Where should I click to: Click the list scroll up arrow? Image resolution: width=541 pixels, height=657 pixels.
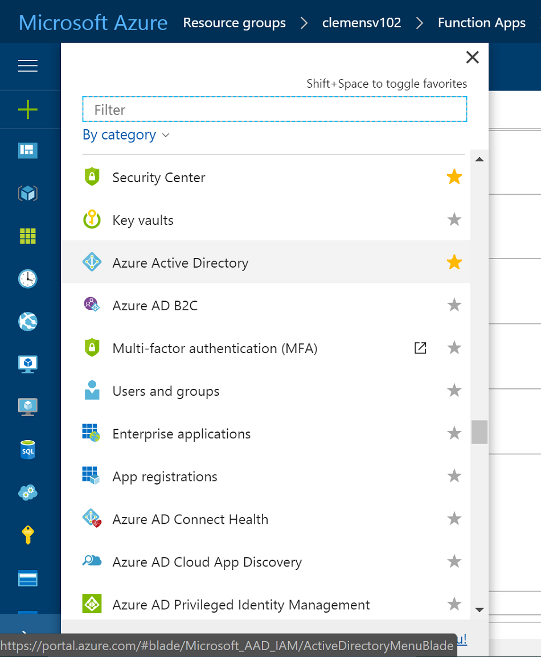point(479,159)
